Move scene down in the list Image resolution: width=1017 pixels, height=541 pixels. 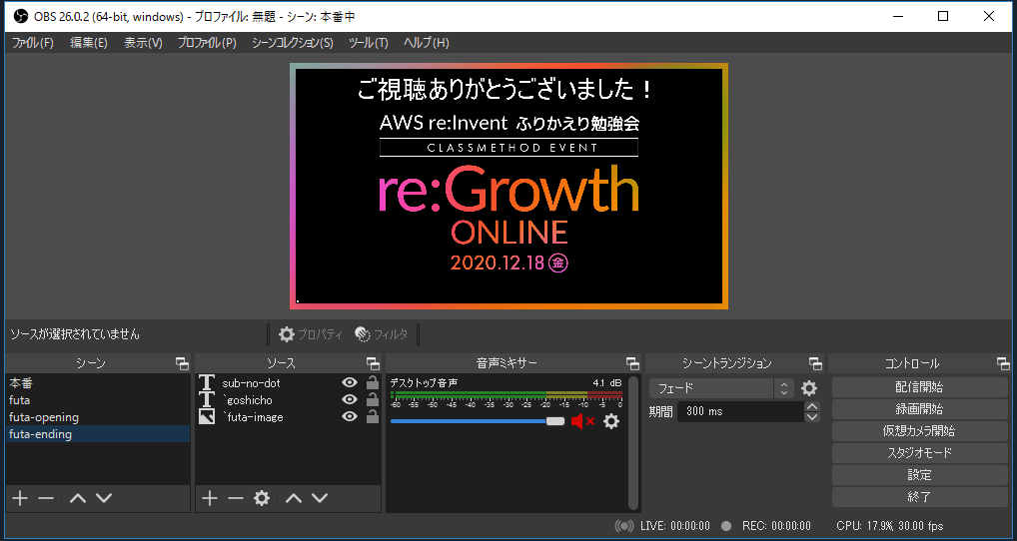click(x=104, y=498)
